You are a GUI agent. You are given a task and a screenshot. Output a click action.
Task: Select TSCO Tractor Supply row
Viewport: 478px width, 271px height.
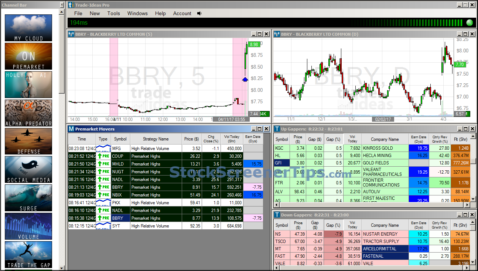tap(372, 242)
